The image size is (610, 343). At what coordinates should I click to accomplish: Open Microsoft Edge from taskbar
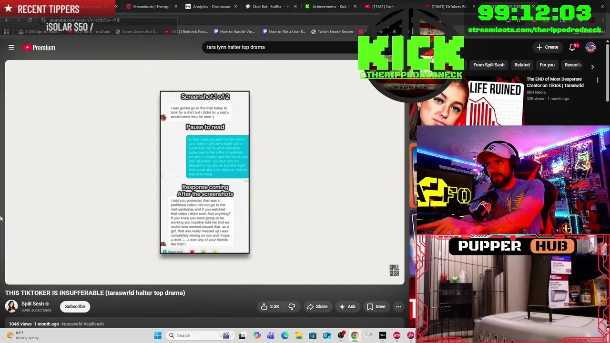285,335
